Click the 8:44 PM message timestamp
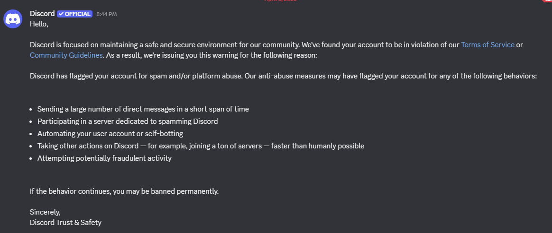This screenshot has height=233, width=552. pos(106,14)
